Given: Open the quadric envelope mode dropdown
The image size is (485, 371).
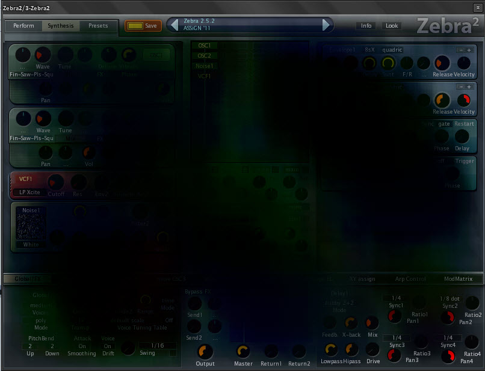Looking at the screenshot, I should click(x=392, y=50).
